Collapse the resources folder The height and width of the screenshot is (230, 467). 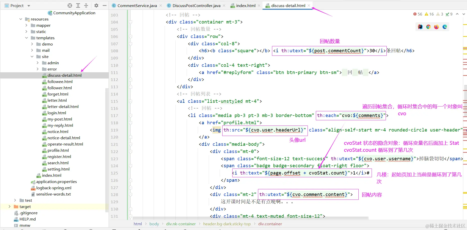click(21, 19)
